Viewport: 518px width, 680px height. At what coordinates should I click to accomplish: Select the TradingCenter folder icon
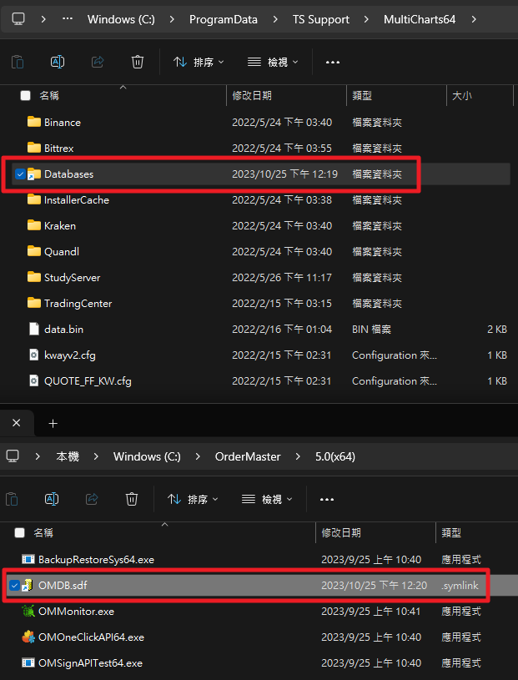[x=34, y=303]
